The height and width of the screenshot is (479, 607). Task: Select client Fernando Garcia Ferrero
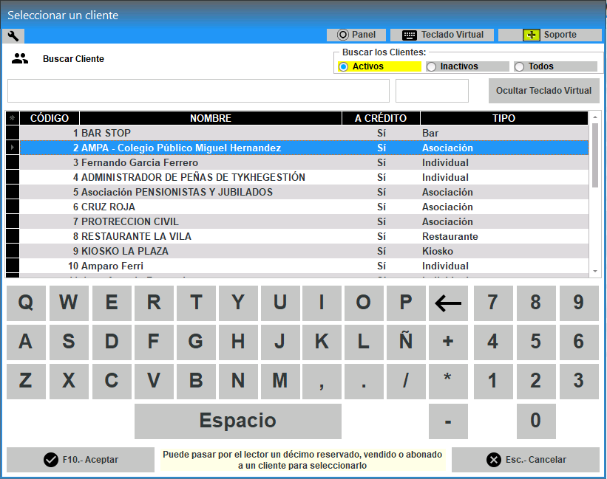click(x=304, y=162)
